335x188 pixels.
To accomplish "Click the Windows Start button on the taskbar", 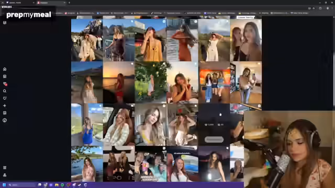I will pyautogui.click(x=4, y=185).
